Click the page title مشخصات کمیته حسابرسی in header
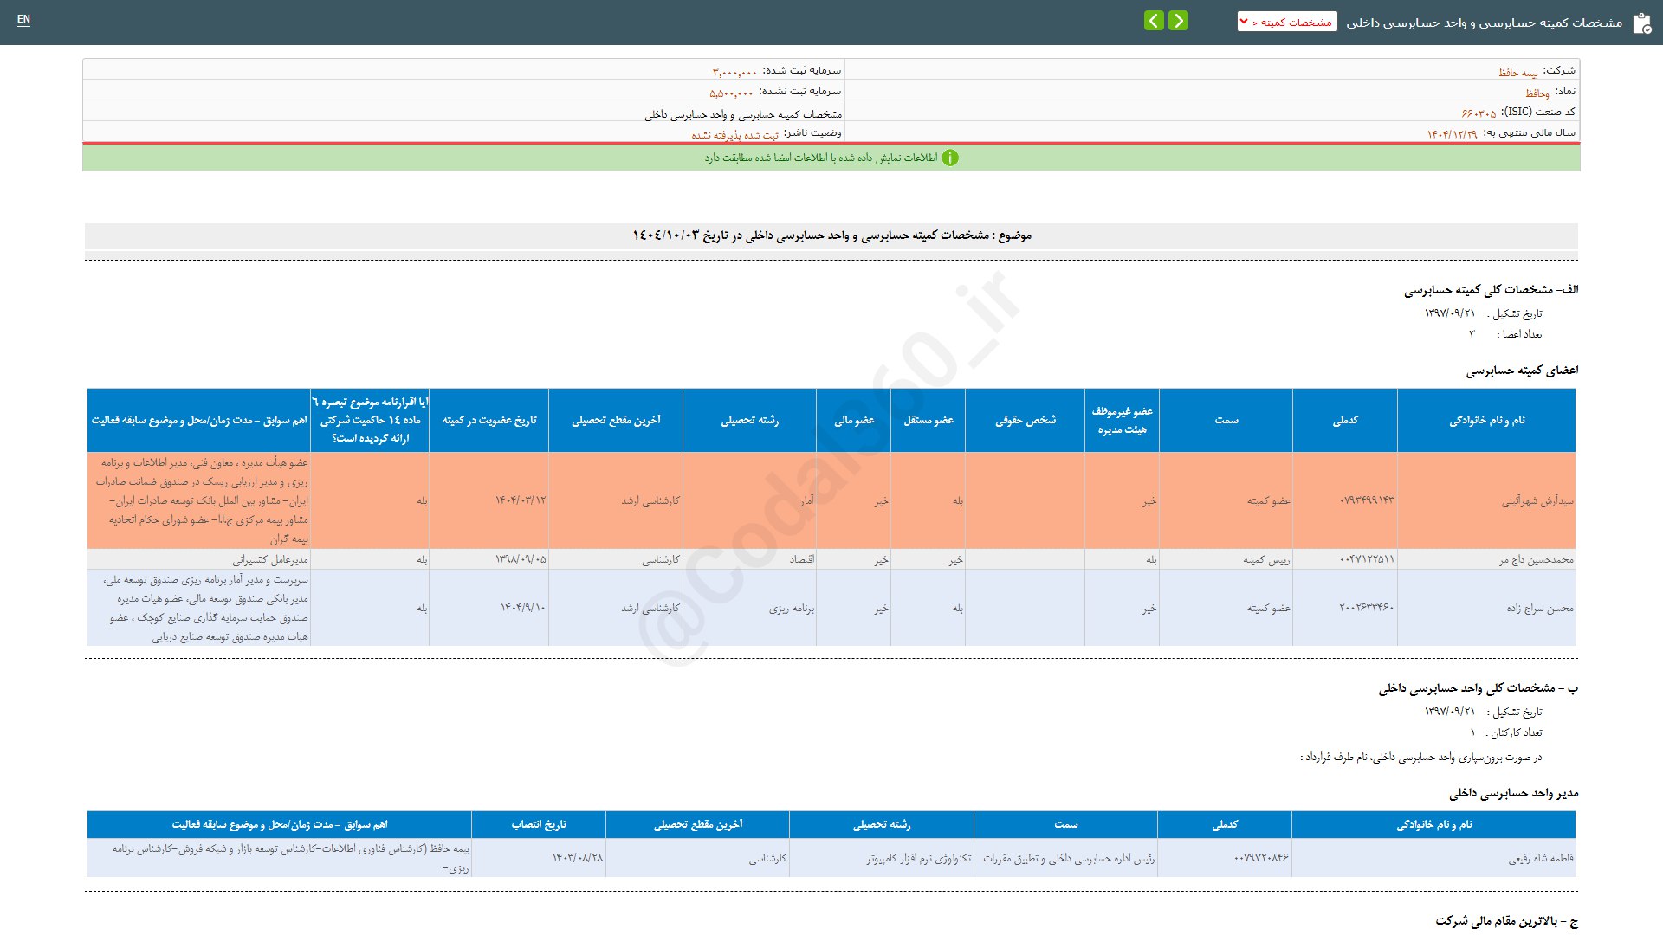1663x935 pixels. [1484, 23]
